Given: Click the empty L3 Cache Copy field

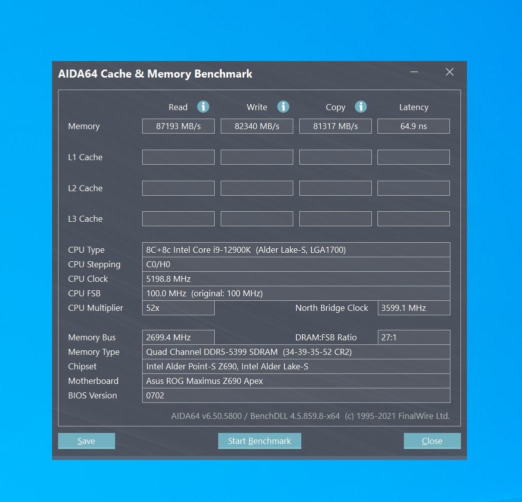Looking at the screenshot, I should click(335, 219).
